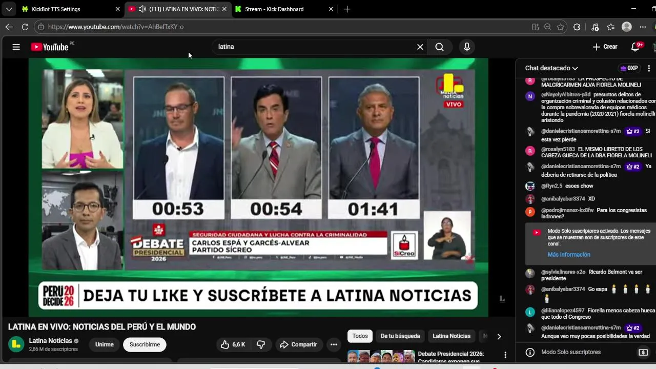This screenshot has width=656, height=369.
Task: Open the browser split-screen apps icon
Action: tap(536, 27)
